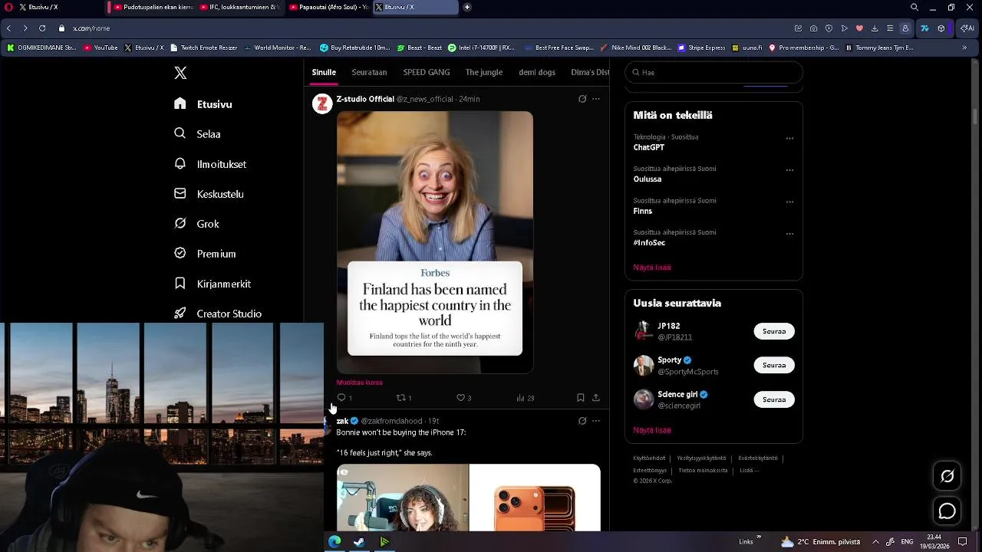982x552 pixels.
Task: Open Steam from the taskbar
Action: (358, 542)
